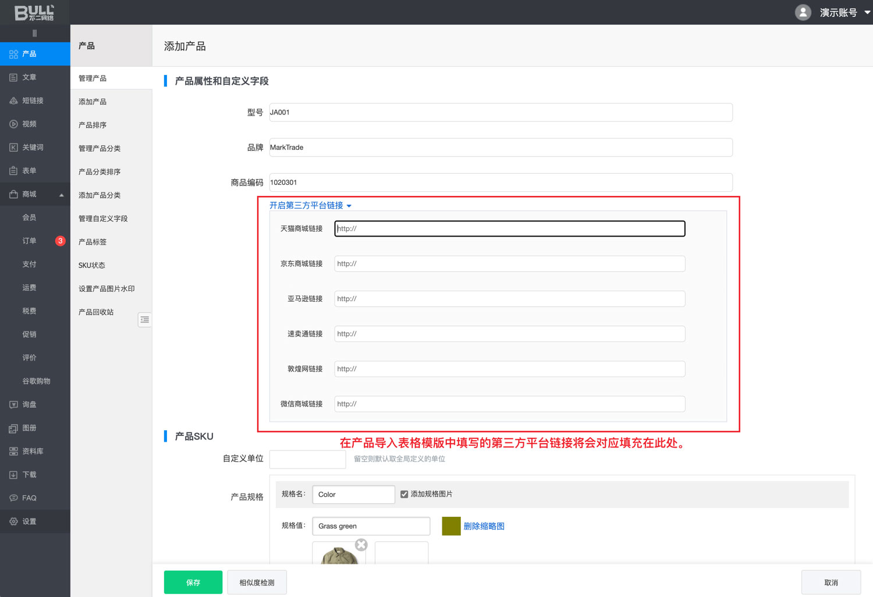Click the olive green color swatch
The width and height of the screenshot is (873, 597).
(x=451, y=526)
